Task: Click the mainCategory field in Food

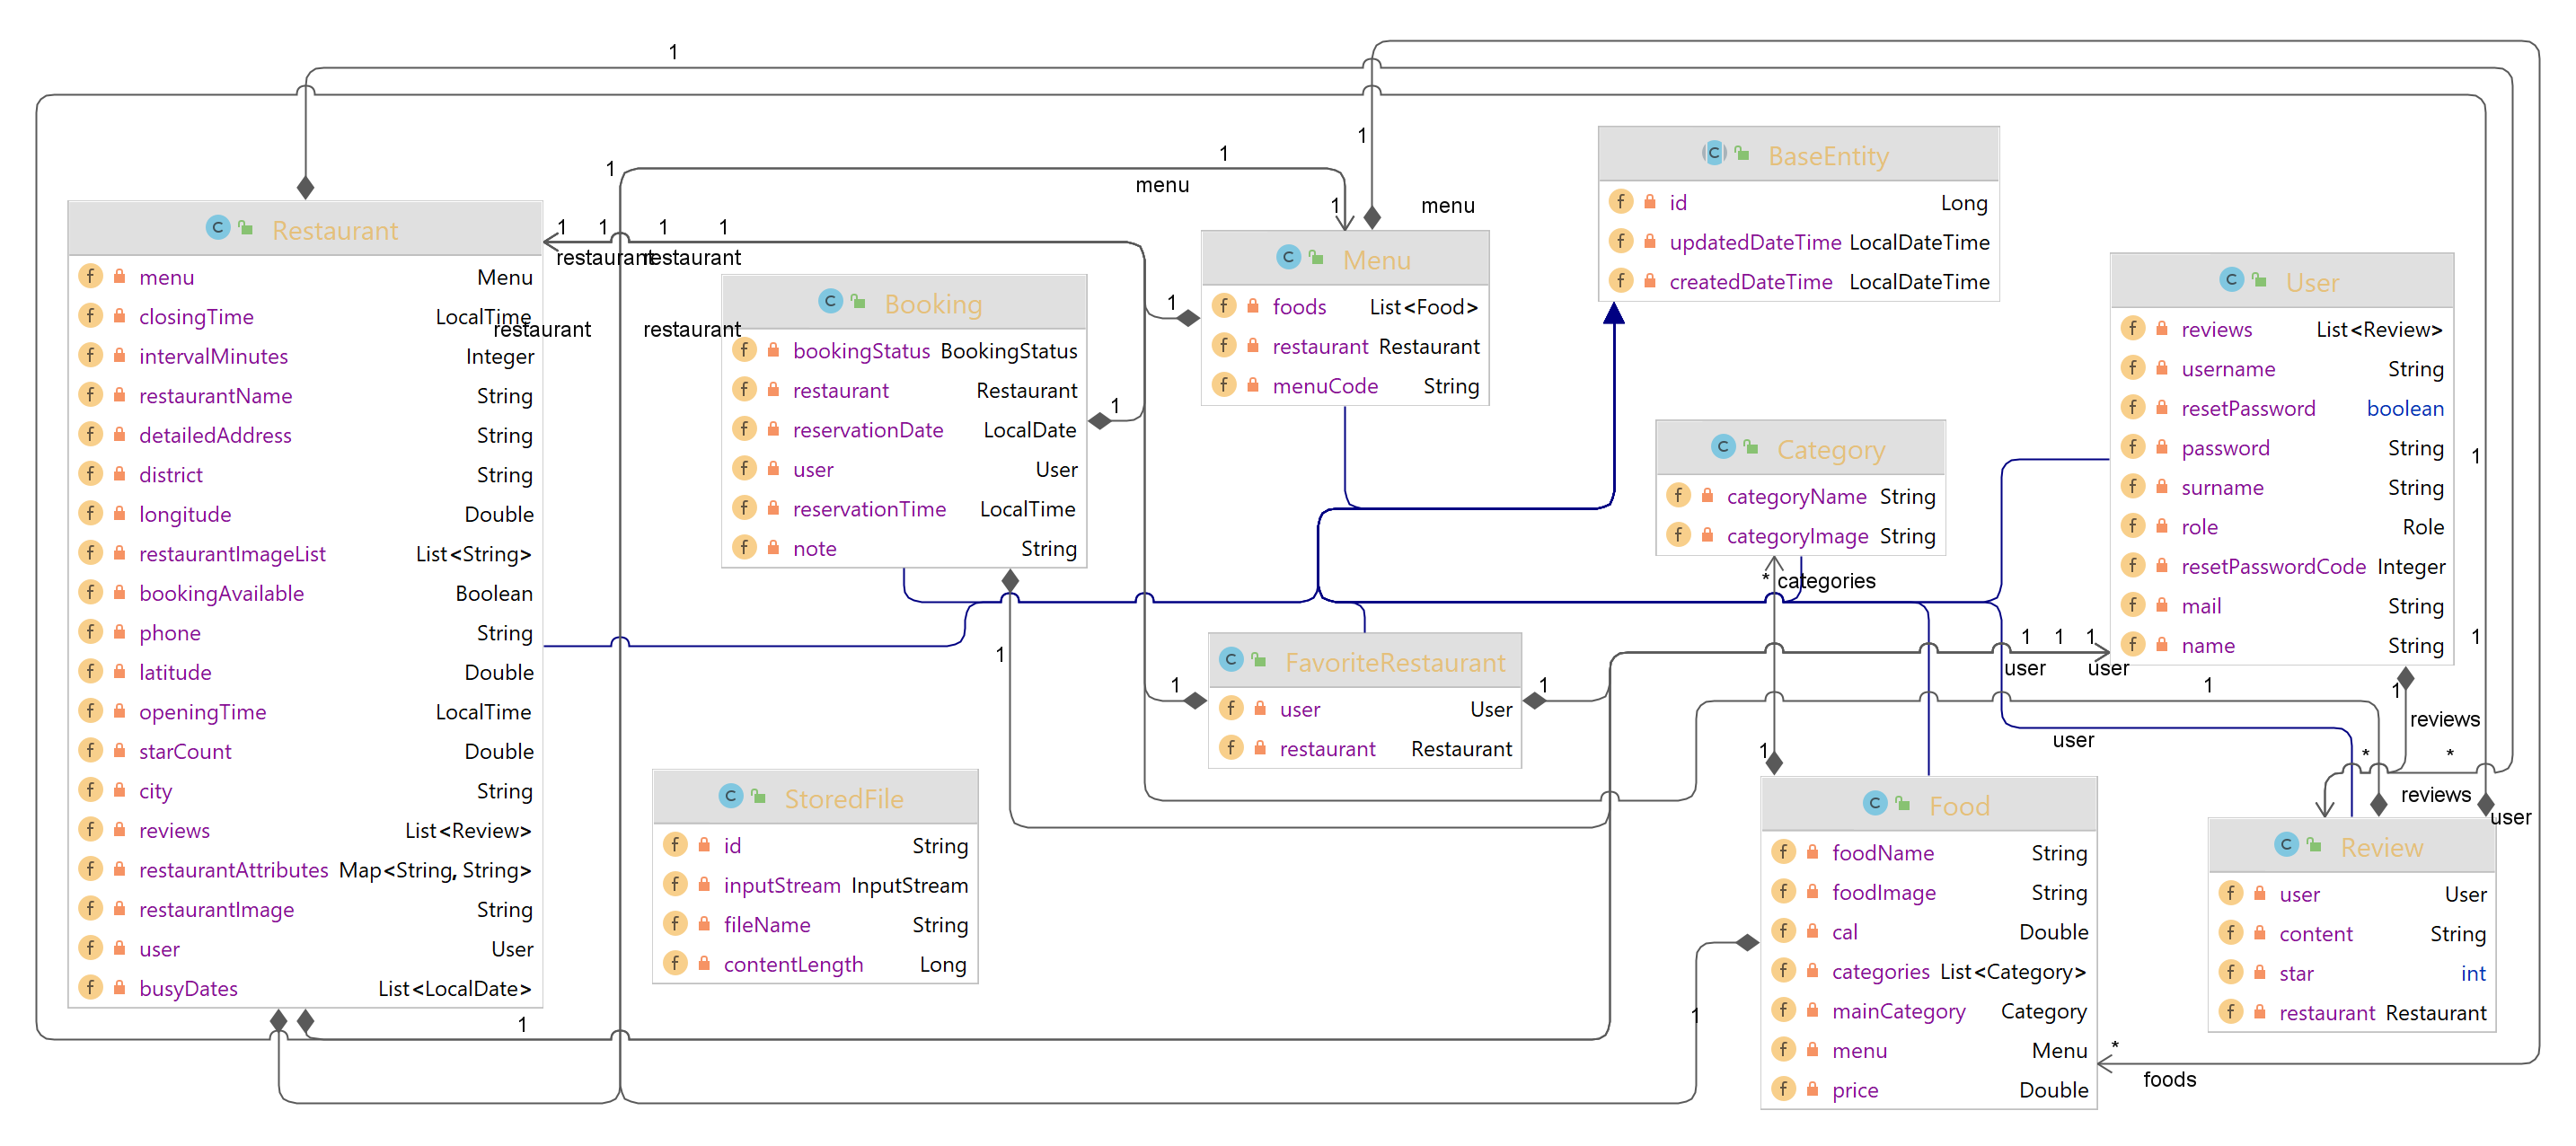Action: tap(1898, 1011)
